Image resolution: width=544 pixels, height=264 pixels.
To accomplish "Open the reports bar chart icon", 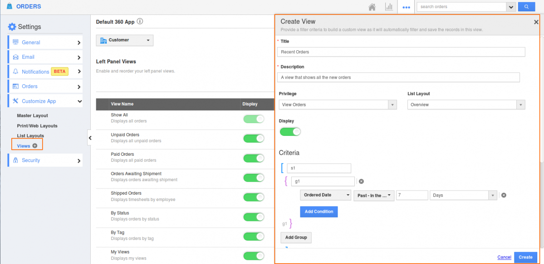I will click(x=389, y=7).
